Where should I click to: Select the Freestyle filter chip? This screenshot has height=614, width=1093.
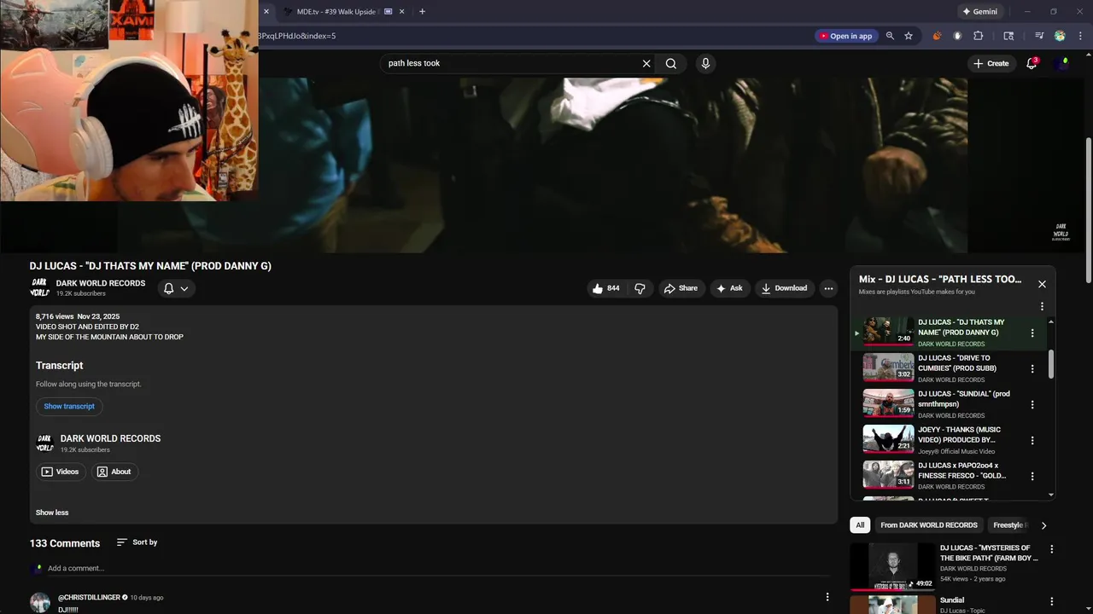tap(1008, 525)
